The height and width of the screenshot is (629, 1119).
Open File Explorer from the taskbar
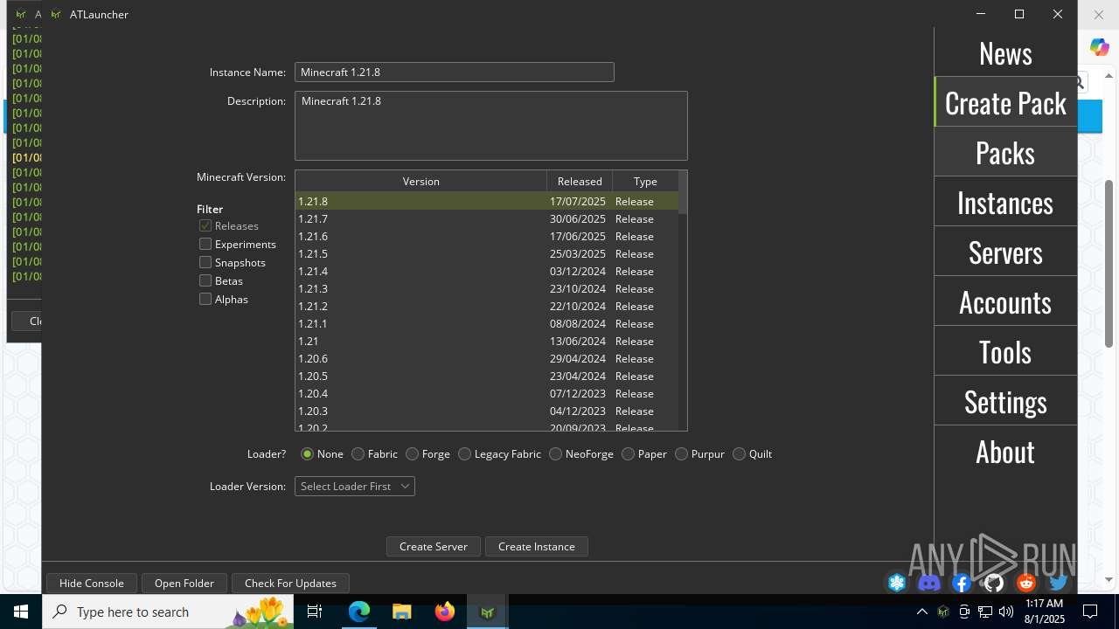pyautogui.click(x=402, y=612)
